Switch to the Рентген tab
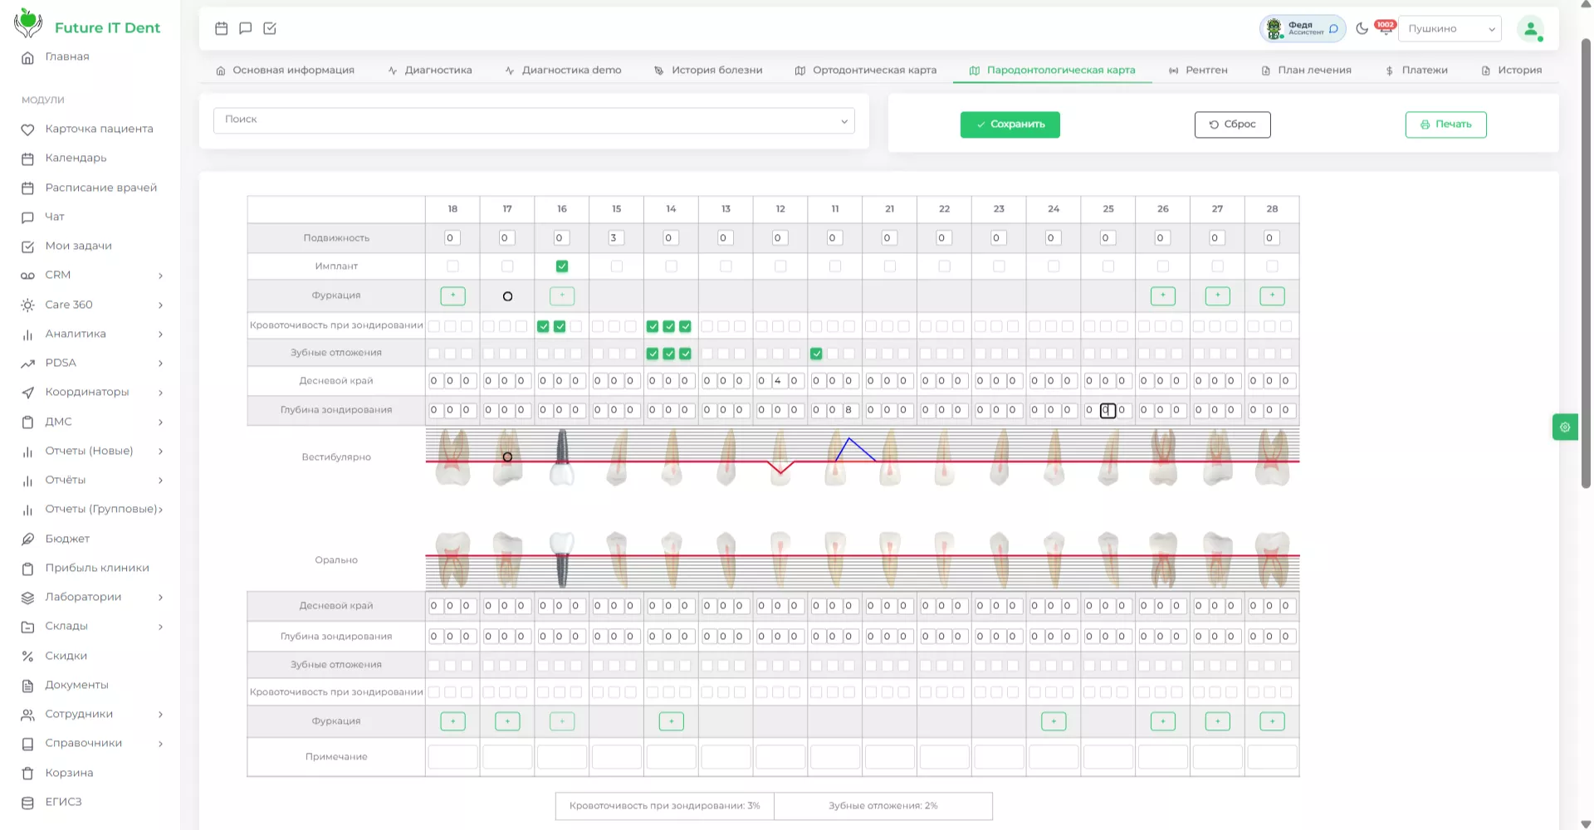 click(1198, 71)
